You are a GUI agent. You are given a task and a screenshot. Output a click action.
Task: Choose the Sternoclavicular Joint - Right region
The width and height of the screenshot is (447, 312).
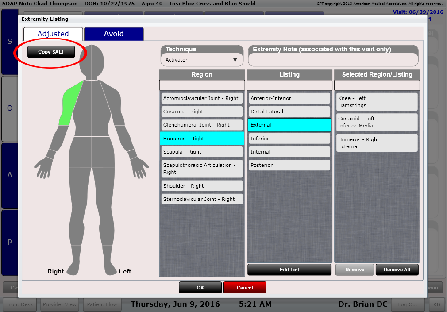point(202,199)
